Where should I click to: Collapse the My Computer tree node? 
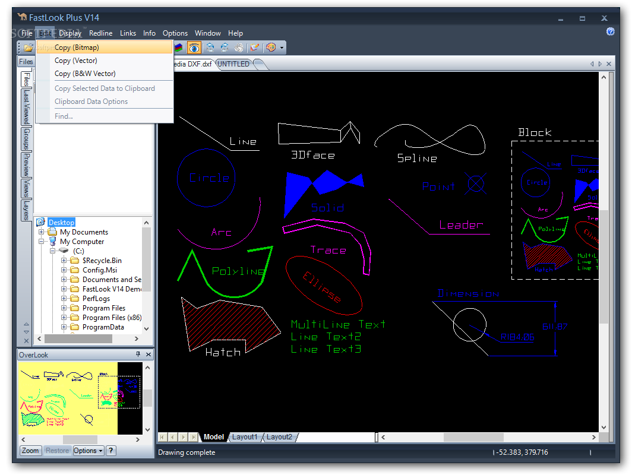41,241
